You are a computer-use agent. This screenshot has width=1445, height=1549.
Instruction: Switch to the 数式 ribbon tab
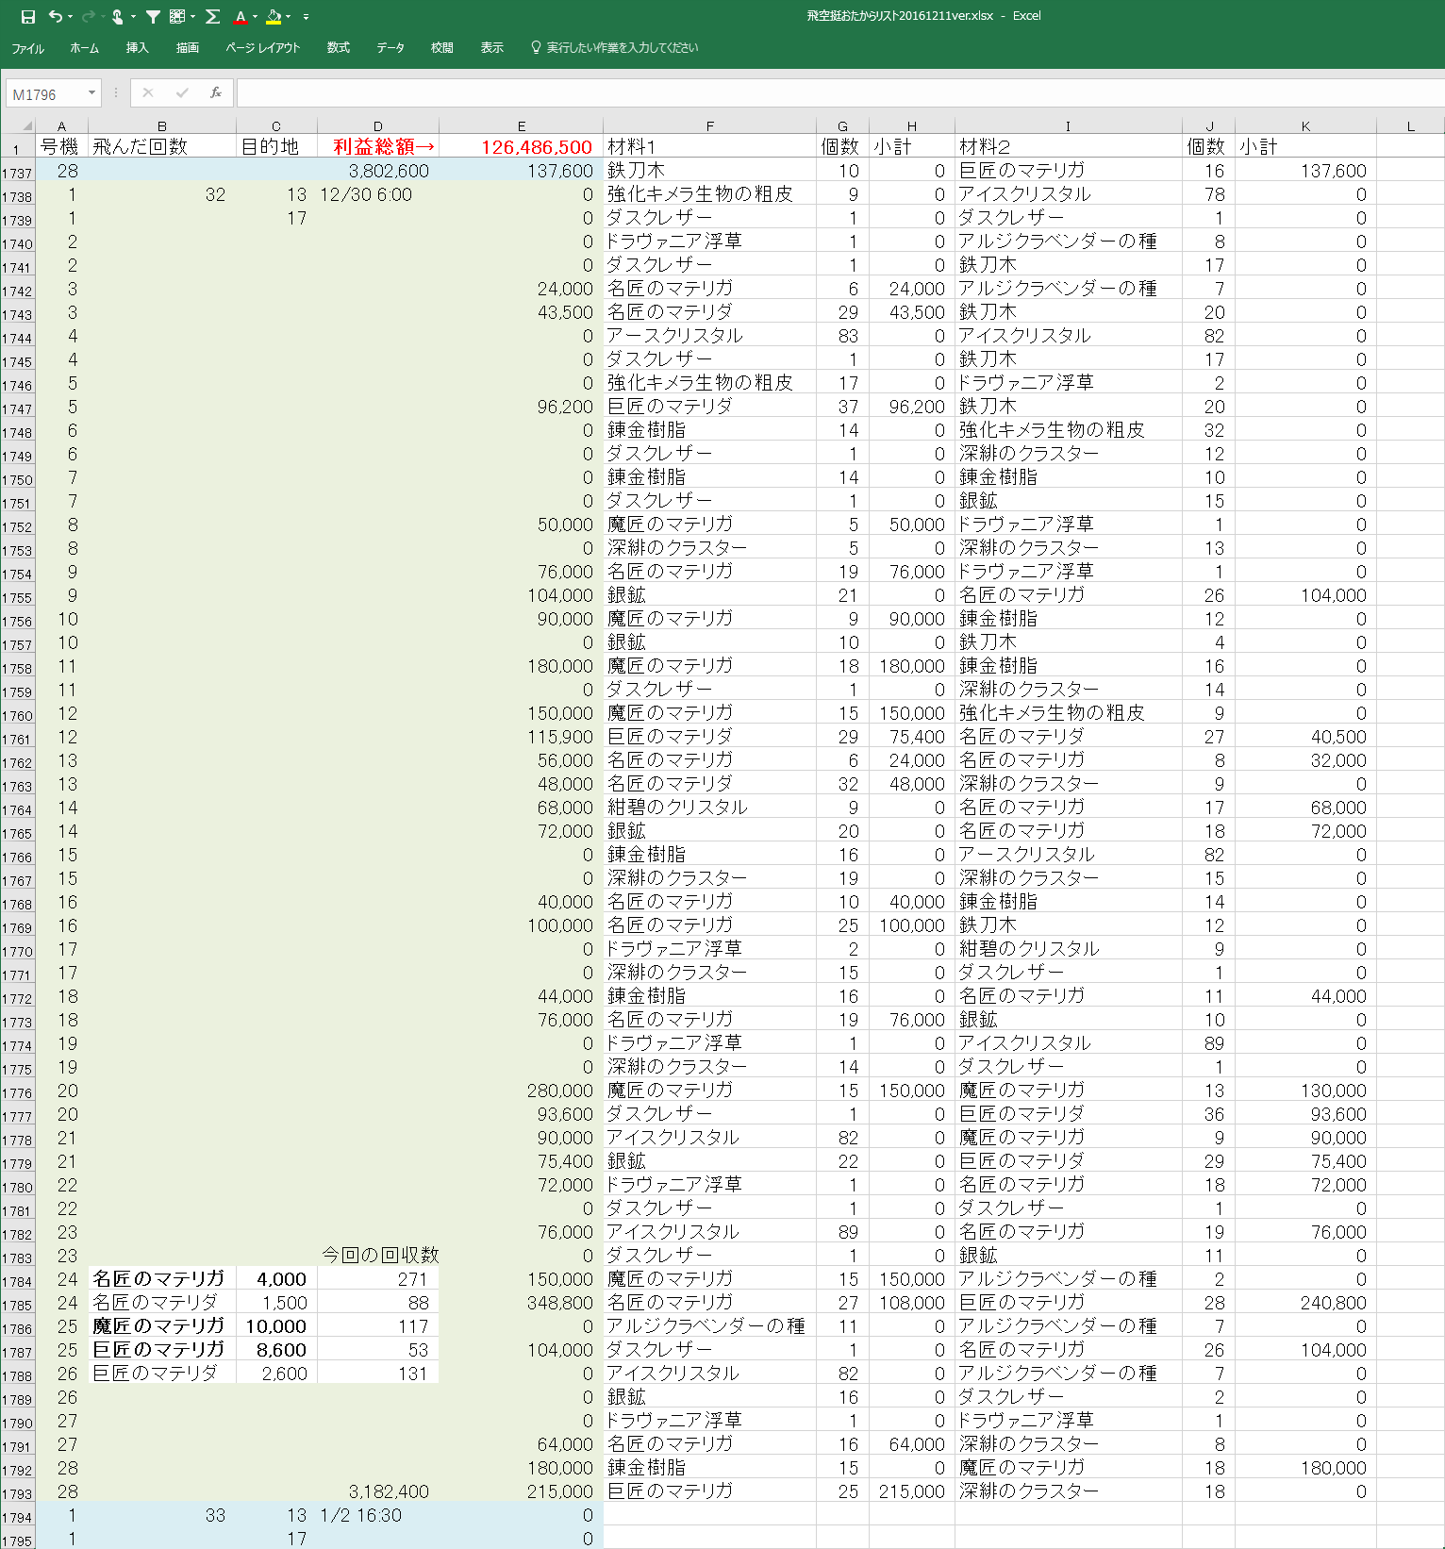pos(338,48)
